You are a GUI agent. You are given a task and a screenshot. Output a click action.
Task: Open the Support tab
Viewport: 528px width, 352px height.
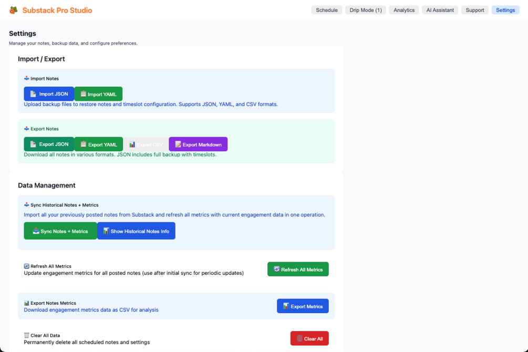475,10
